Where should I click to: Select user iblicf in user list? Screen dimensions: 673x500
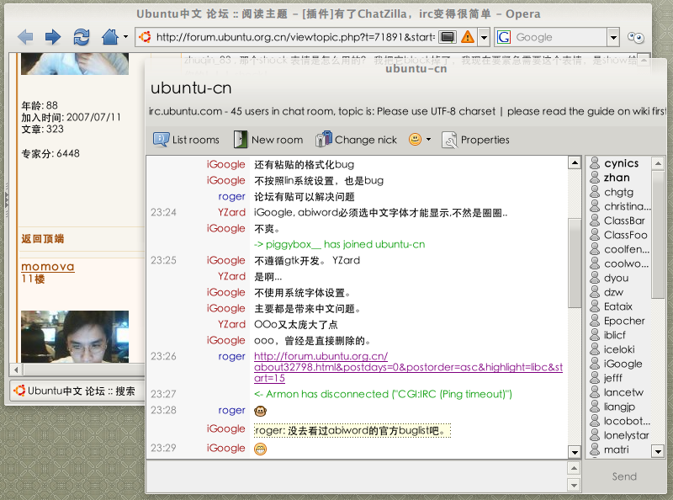tap(620, 335)
